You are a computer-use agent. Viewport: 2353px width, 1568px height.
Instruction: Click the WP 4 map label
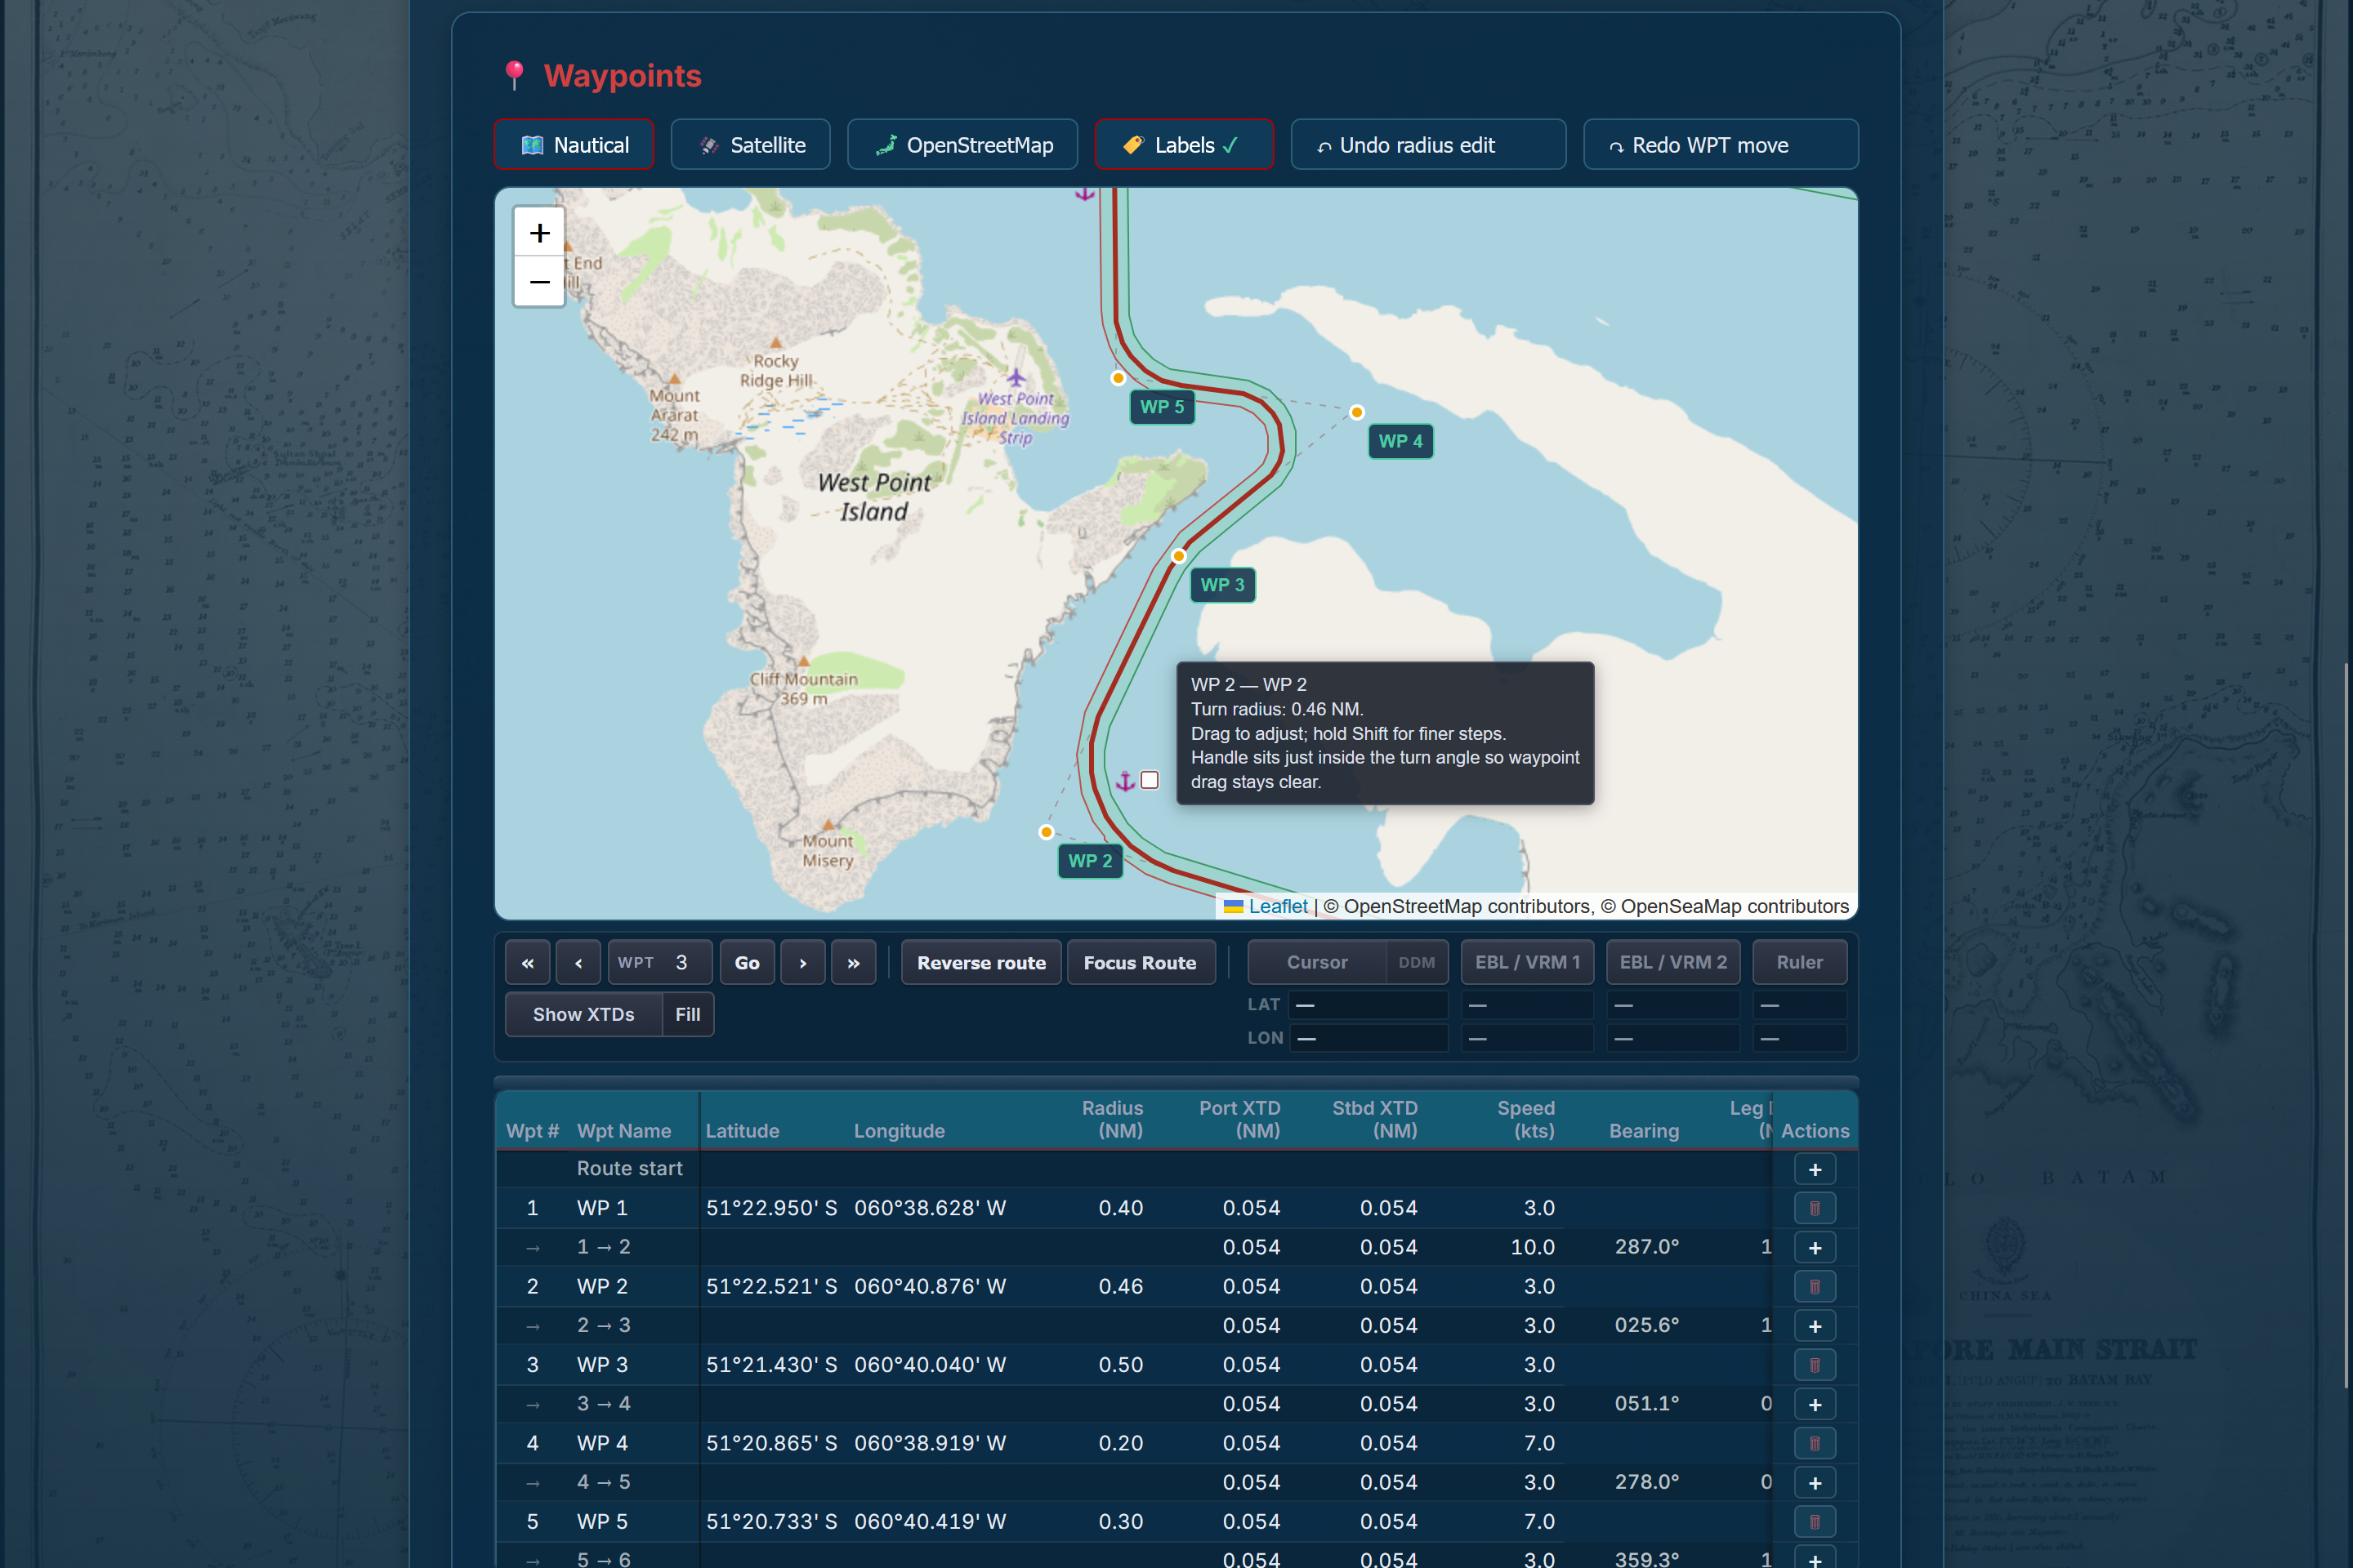point(1400,441)
